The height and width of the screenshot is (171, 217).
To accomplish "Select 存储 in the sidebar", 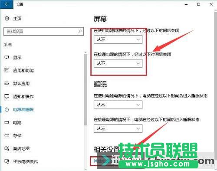I will [x=17, y=135].
